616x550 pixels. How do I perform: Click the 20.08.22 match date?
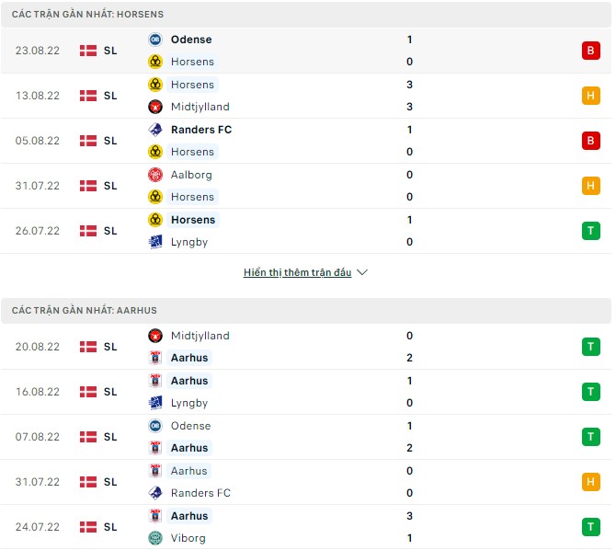click(x=38, y=347)
